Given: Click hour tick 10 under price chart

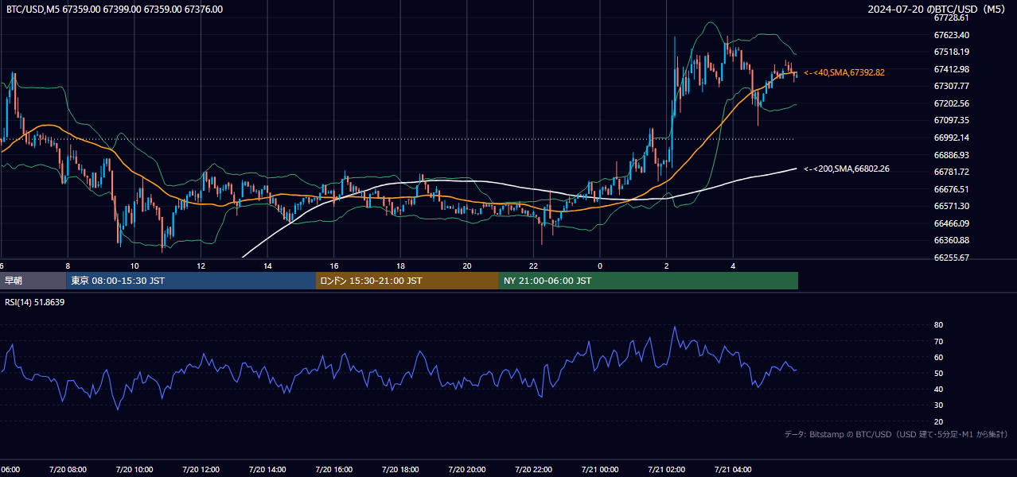Looking at the screenshot, I should tap(134, 266).
